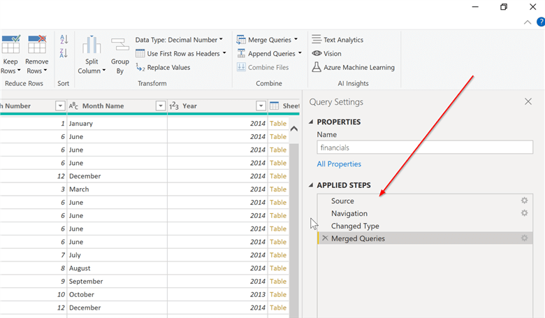This screenshot has height=318, width=545.
Task: Select the Changed Type applied step
Action: point(355,226)
